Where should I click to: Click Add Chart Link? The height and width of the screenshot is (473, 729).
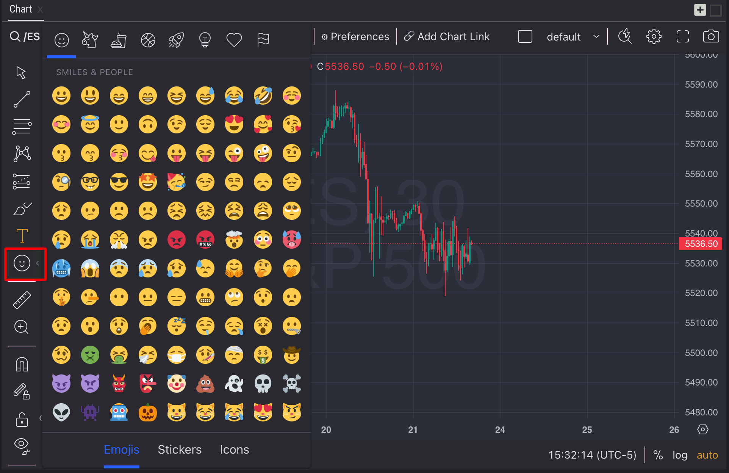point(447,37)
